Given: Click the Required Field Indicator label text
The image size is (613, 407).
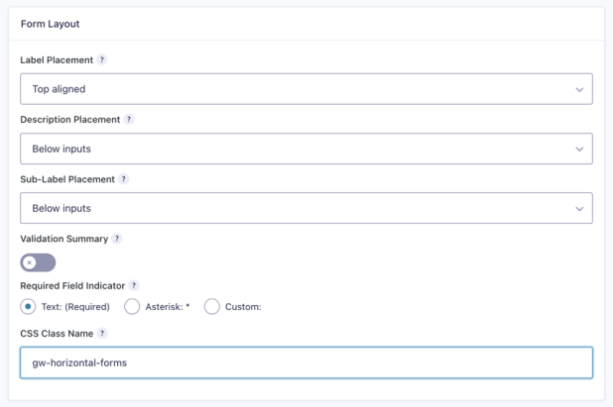Looking at the screenshot, I should pyautogui.click(x=72, y=286).
